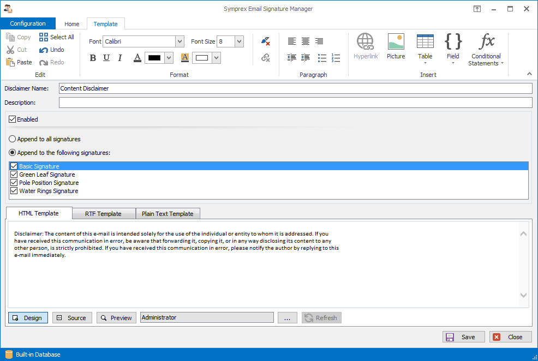
Task: Toggle italic formatting
Action: coord(119,58)
